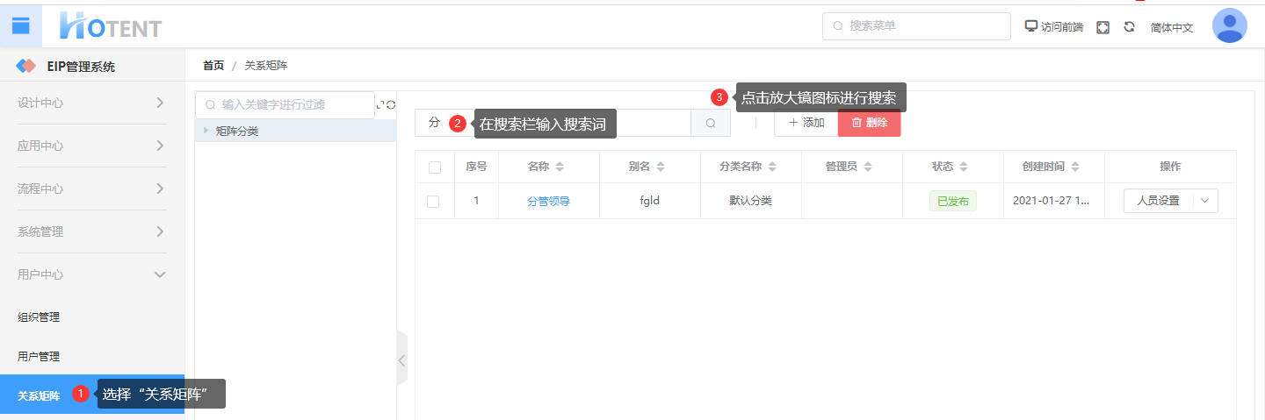Click the 人员设置 button
This screenshot has height=420, width=1265.
(1158, 201)
